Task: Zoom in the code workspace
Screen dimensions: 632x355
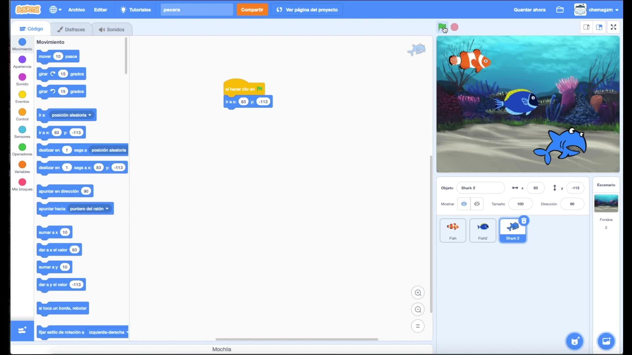Action: tap(418, 293)
